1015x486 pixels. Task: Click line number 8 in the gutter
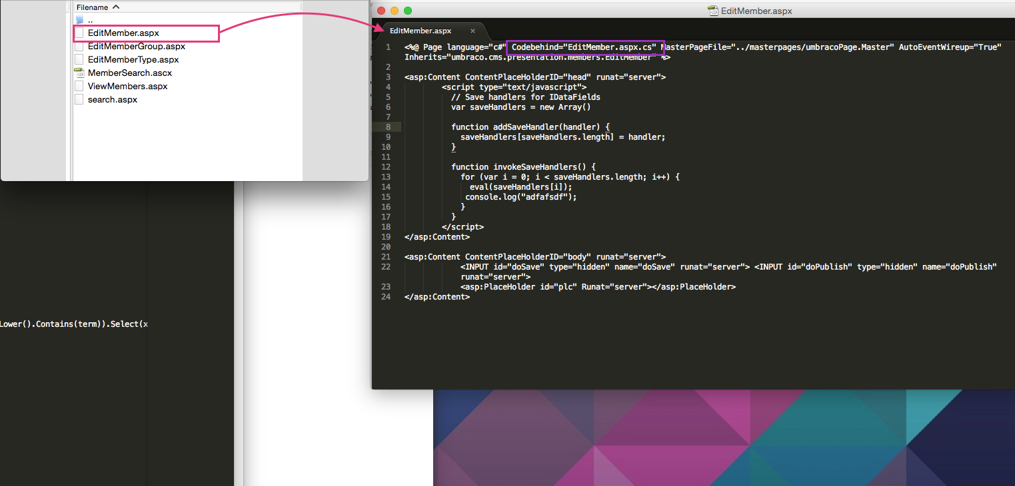[x=387, y=127]
